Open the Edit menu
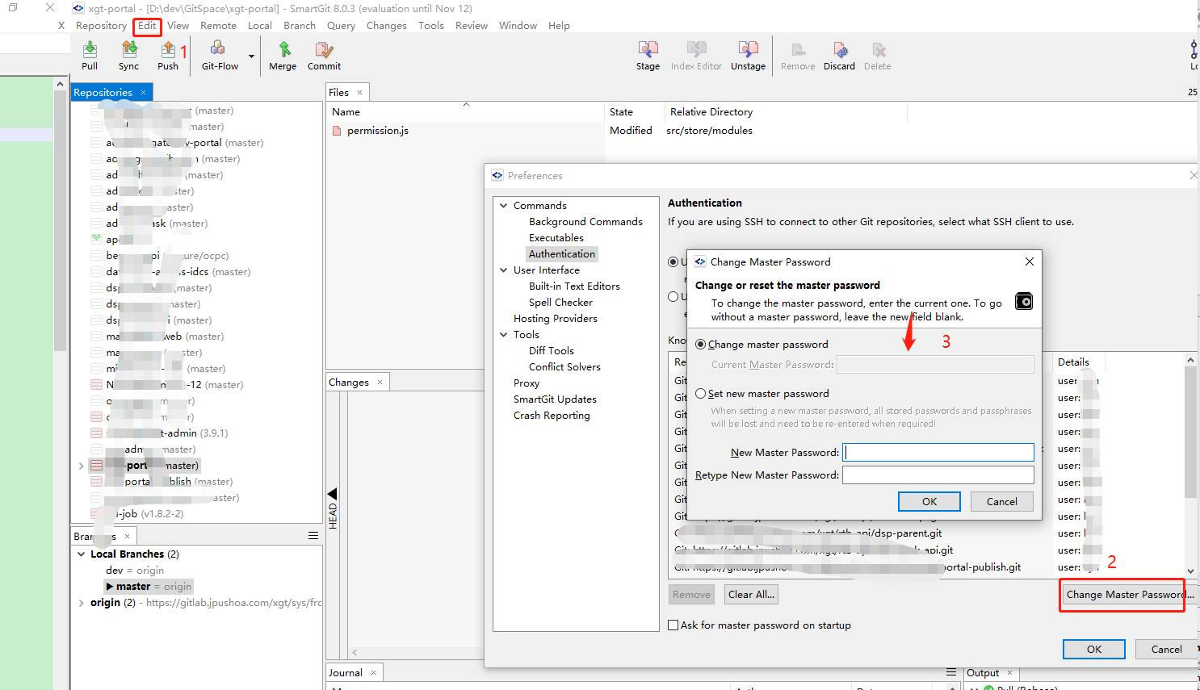The image size is (1200, 690). coord(147,26)
